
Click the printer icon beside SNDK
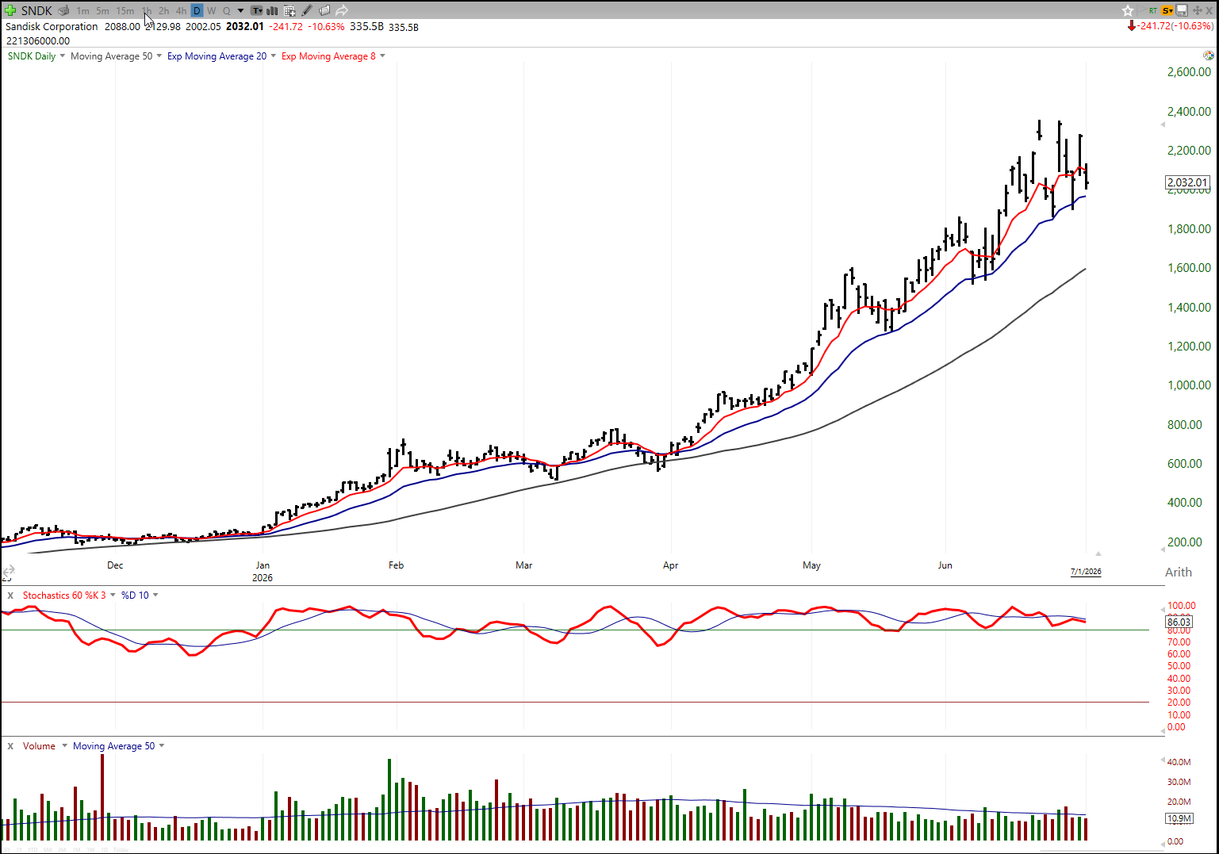pyautogui.click(x=63, y=10)
